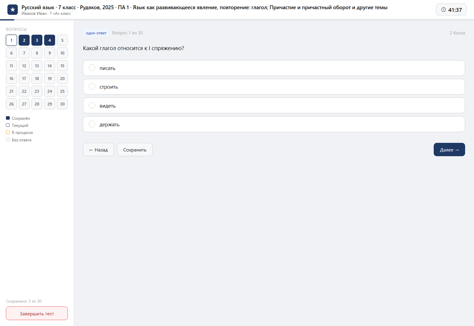This screenshot has height=326, width=474.
Task: Select the «держать» radio option
Action: [x=92, y=124]
